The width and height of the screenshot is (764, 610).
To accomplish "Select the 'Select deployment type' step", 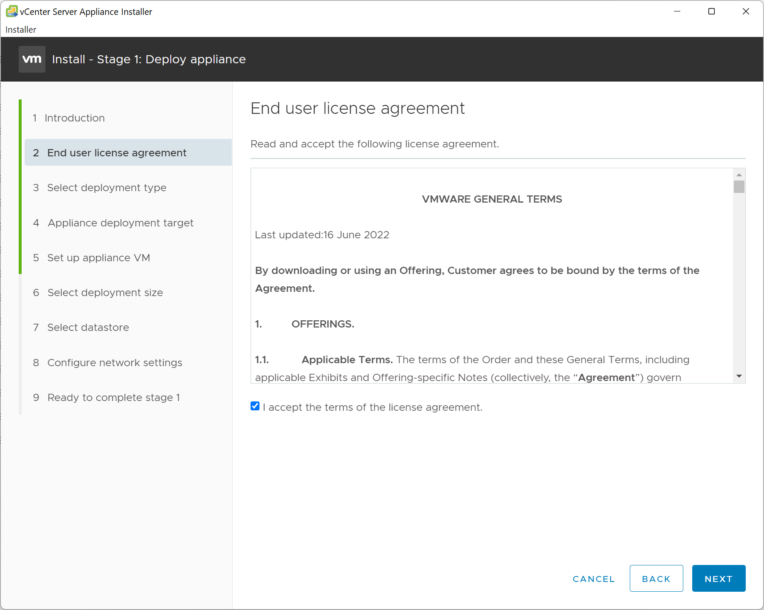I will (x=107, y=187).
